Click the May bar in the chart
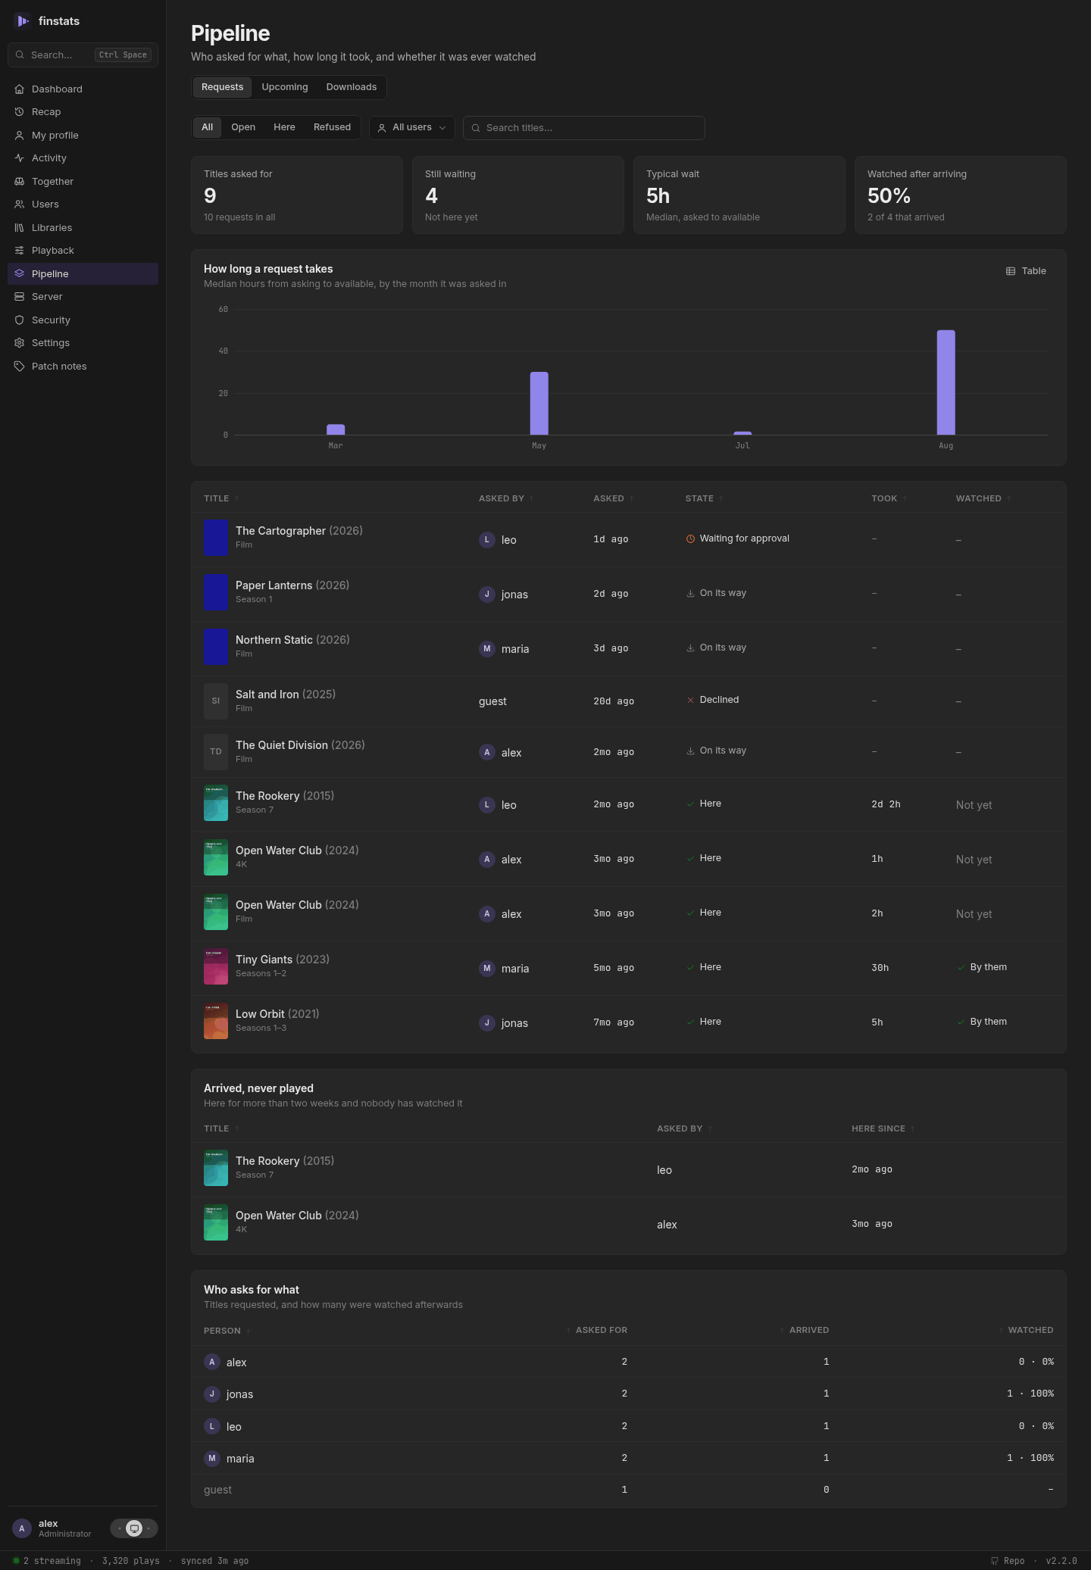Viewport: 1091px width, 1570px height. [539, 404]
